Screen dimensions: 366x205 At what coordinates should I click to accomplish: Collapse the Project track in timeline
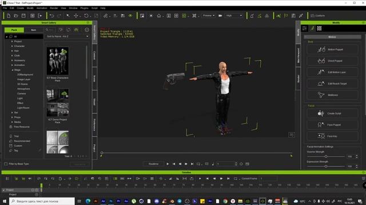point(3,190)
